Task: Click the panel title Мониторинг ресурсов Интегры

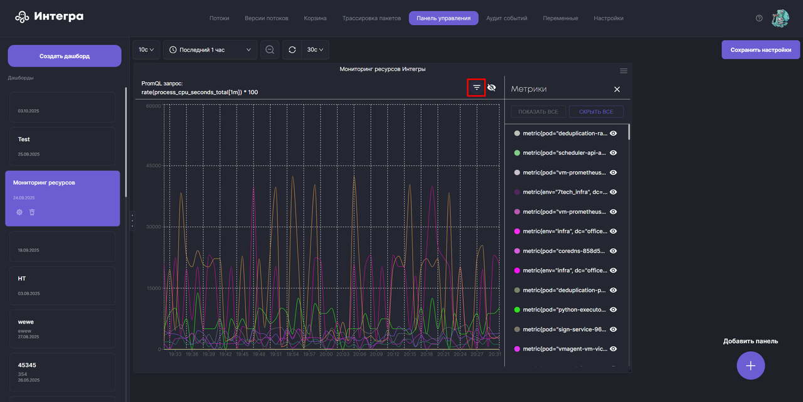Action: (383, 69)
